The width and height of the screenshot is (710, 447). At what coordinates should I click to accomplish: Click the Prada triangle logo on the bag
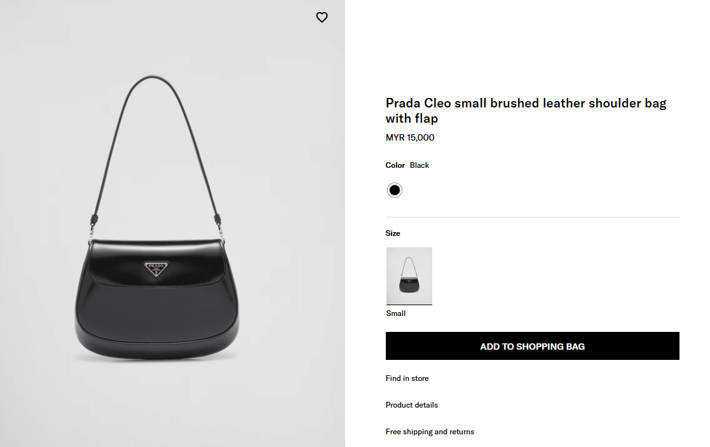[x=155, y=269]
